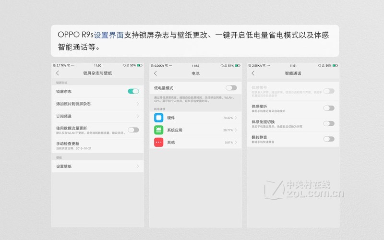Viewport: 384px width, 240px height.
Task: Enable 体感免提切换 switch
Action: pos(329,123)
